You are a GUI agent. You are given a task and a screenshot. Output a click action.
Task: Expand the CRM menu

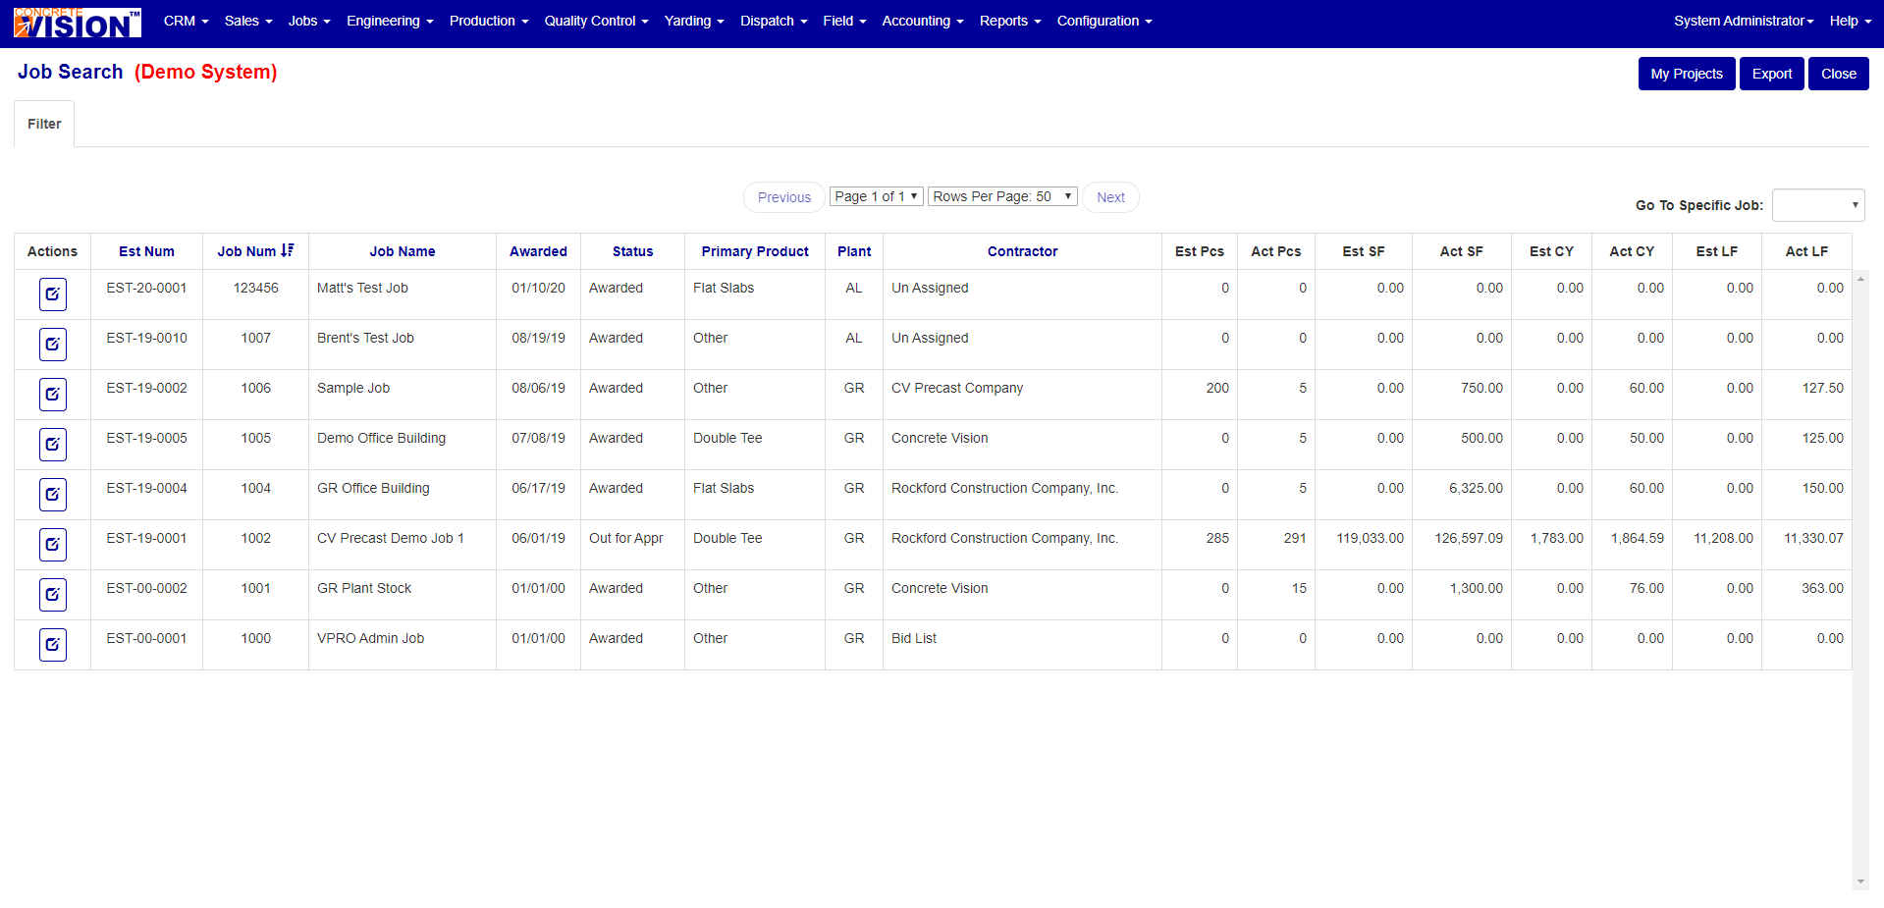[186, 21]
